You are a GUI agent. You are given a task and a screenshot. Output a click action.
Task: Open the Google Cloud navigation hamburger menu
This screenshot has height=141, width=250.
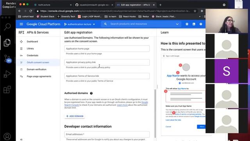point(21,24)
